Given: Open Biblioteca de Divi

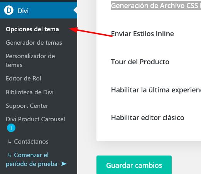Looking at the screenshot, I should 30,92.
